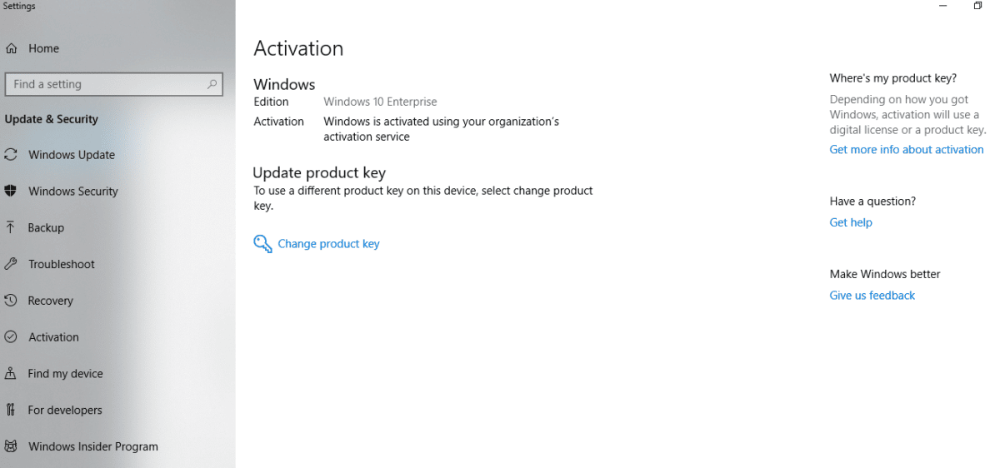Click the search magnifier in Find a setting

(212, 84)
